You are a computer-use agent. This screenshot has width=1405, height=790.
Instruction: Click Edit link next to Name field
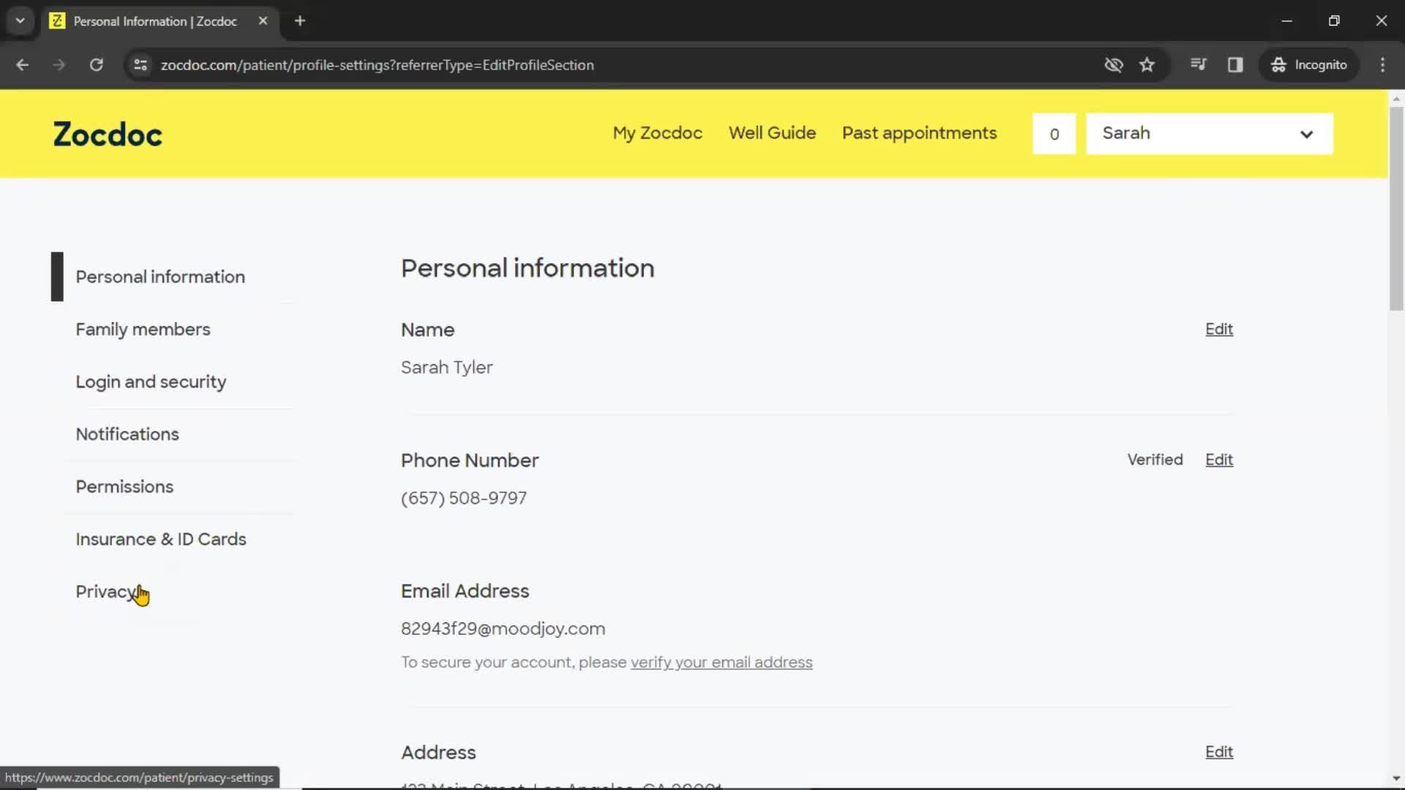(x=1218, y=329)
